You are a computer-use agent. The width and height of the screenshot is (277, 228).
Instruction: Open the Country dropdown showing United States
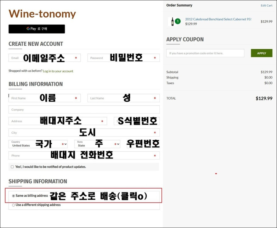pos(38,144)
